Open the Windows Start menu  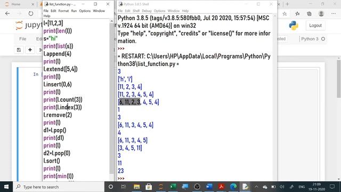pyautogui.click(x=6, y=187)
